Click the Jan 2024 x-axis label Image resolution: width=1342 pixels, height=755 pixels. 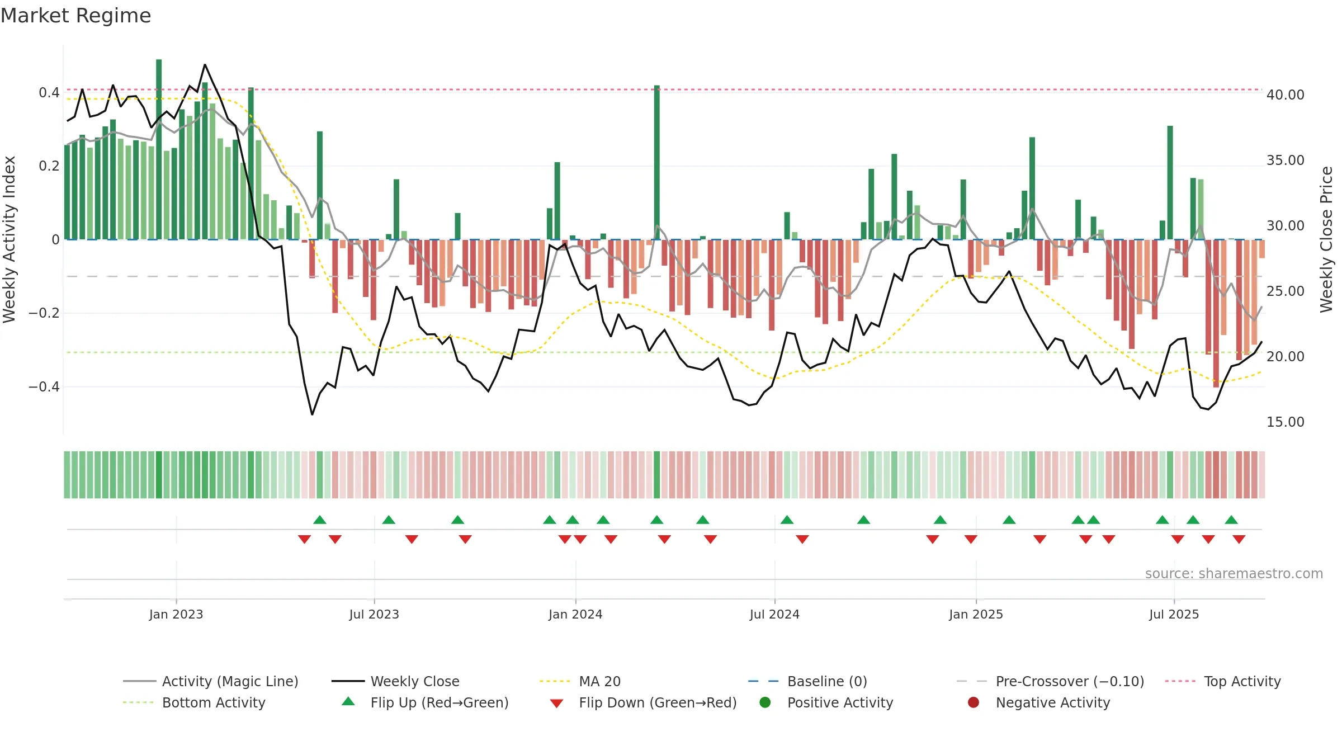(575, 614)
